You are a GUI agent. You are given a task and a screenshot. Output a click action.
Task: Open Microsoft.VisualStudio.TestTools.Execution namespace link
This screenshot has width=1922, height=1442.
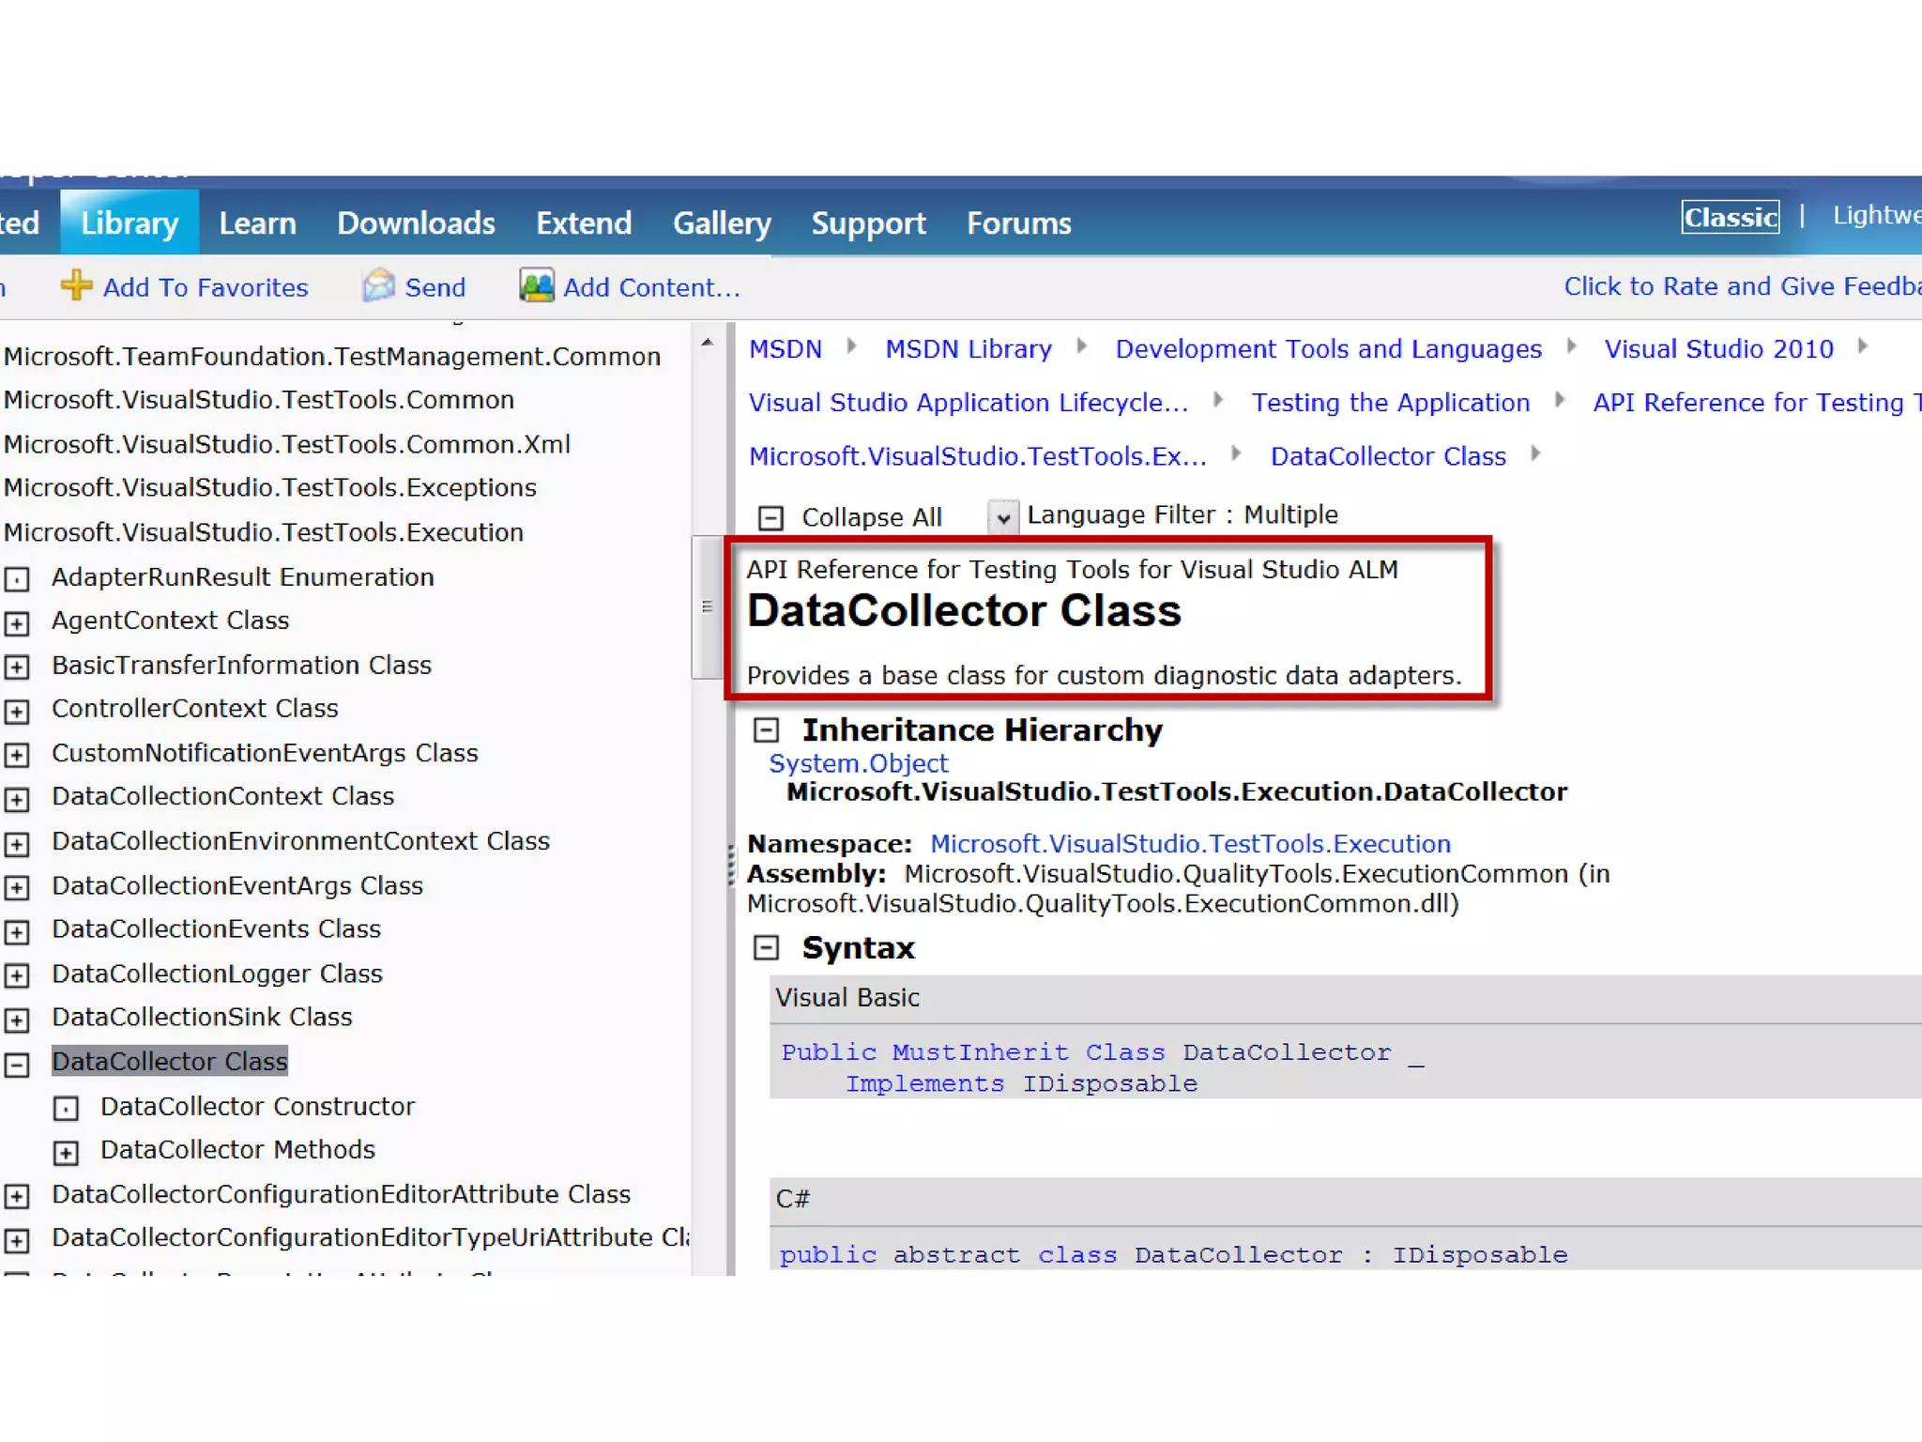pos(1190,843)
